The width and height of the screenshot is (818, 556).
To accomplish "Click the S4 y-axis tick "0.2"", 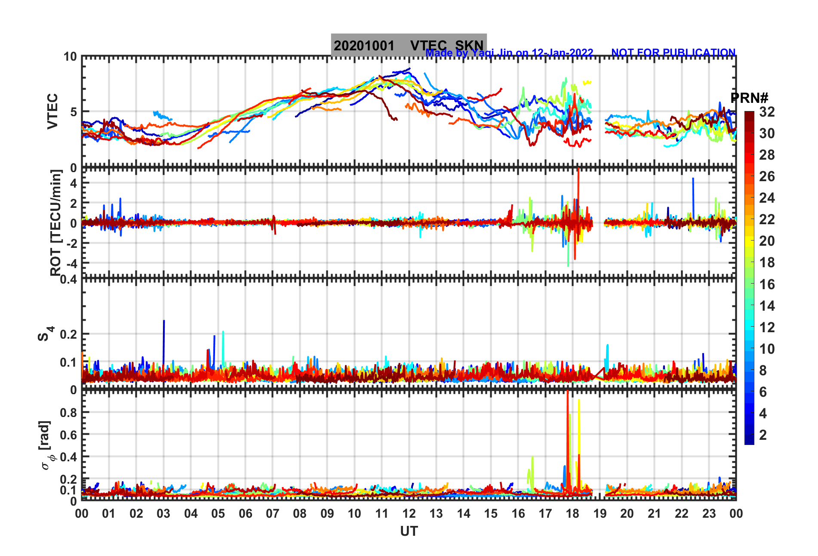I will (x=69, y=334).
